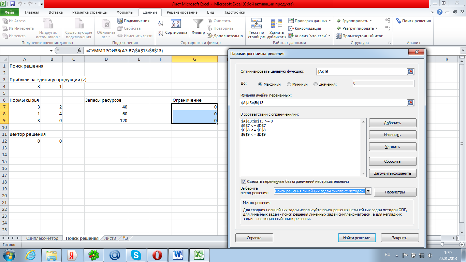Click the Из текста import icon
This screenshot has width=466, height=262.
tap(5, 36)
